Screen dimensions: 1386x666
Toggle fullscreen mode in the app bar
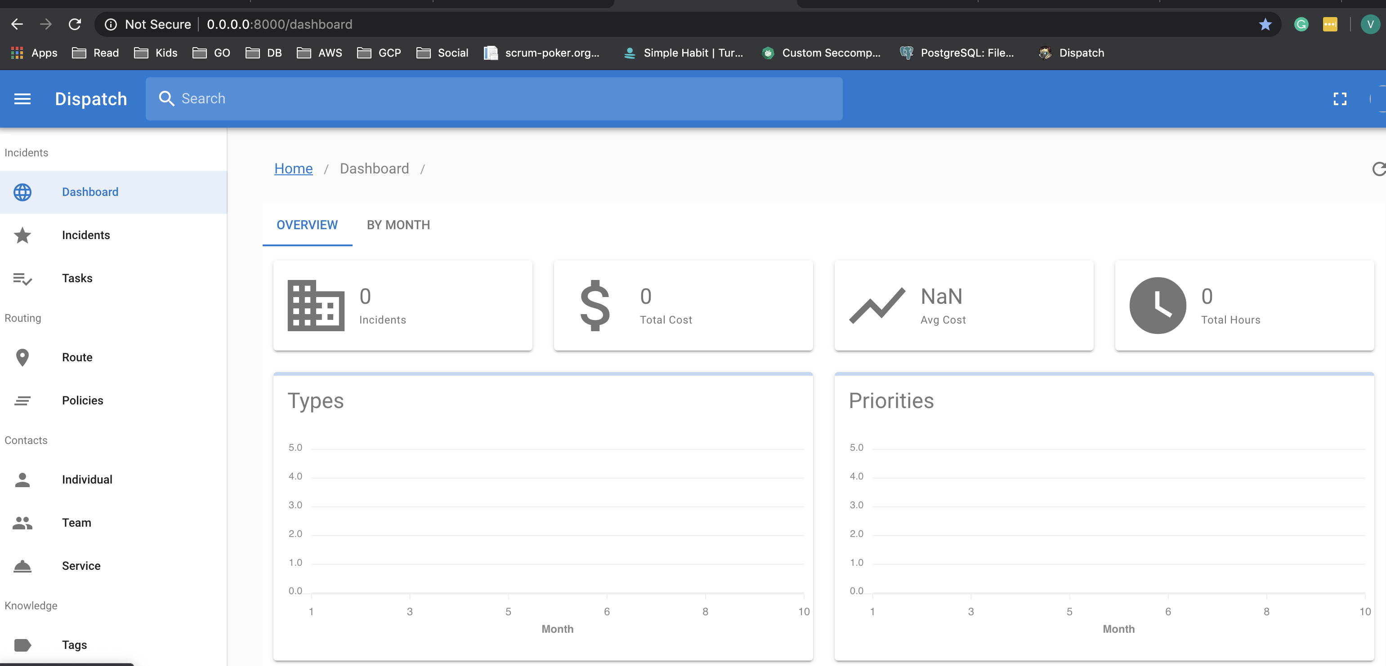point(1340,98)
